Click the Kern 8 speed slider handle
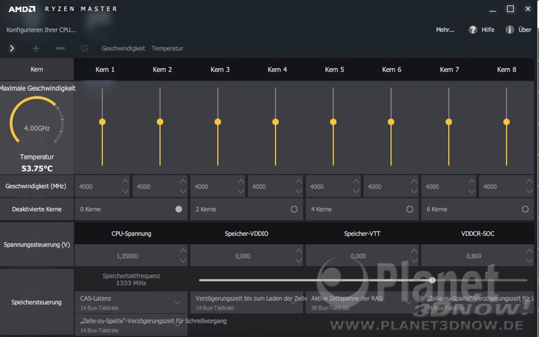Viewport: 539px width, 337px height. (x=507, y=122)
